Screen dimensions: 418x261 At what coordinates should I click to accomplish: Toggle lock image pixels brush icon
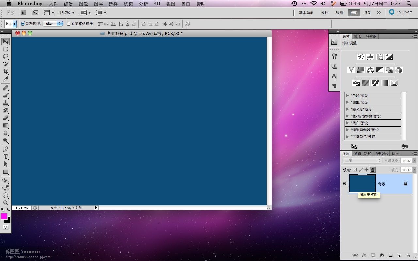[x=361, y=170]
